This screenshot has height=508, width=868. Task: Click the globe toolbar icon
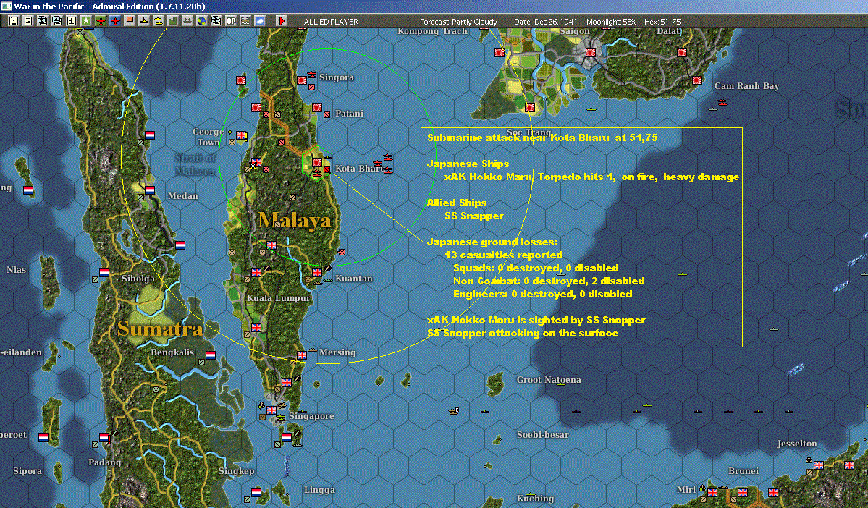[201, 21]
